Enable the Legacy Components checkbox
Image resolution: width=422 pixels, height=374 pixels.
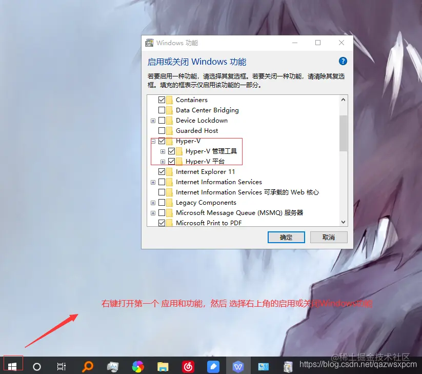pos(162,203)
